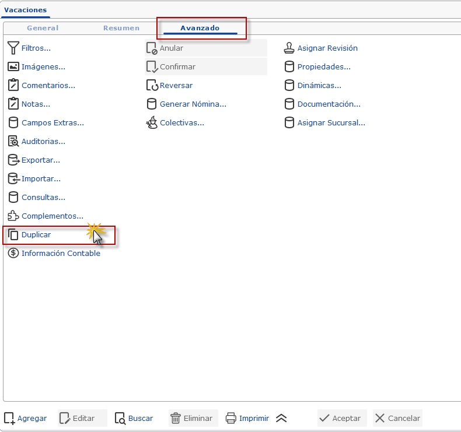Image resolution: width=461 pixels, height=432 pixels.
Task: Click the Colectivas wizard icon
Action: point(152,122)
